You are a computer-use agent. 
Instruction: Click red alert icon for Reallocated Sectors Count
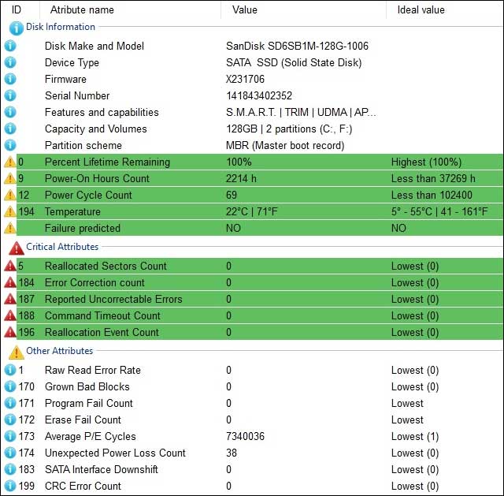10,266
